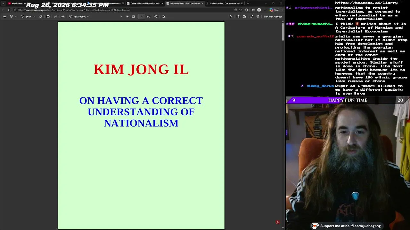The height and width of the screenshot is (230, 410).
Task: Add this page to favorites
Action: click(241, 10)
